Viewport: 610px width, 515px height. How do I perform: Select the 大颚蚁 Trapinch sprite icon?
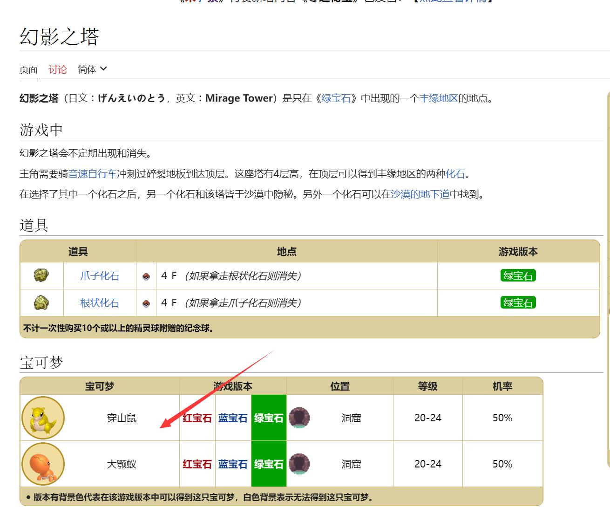point(42,464)
